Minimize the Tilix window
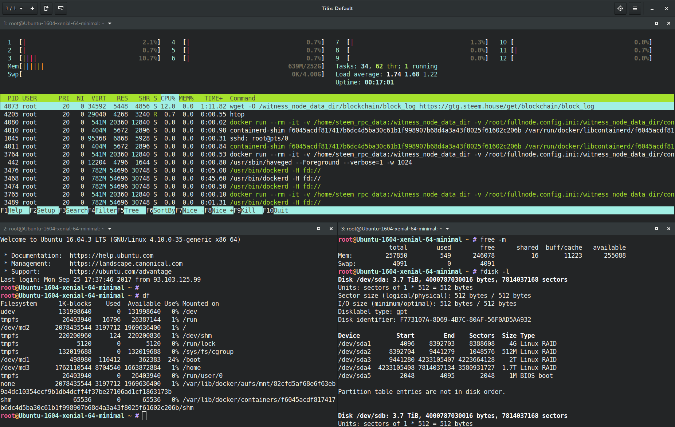This screenshot has height=427, width=675. click(652, 8)
